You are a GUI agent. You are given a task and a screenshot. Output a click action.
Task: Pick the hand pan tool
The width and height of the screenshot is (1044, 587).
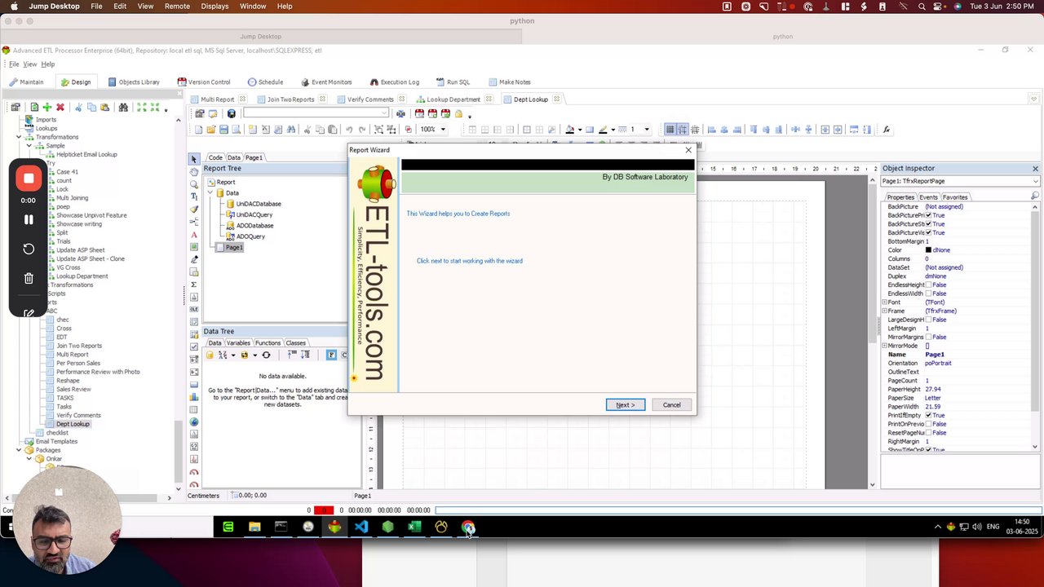click(x=194, y=171)
